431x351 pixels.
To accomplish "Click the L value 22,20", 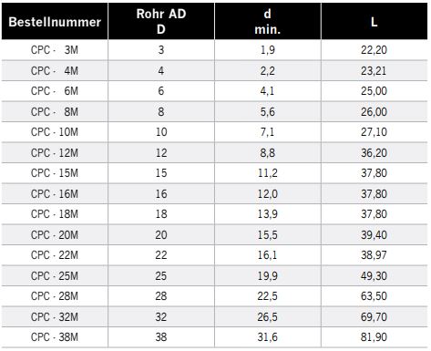I will (x=374, y=50).
